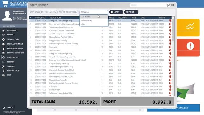Sort by DATE column header
The height and width of the screenshot is (115, 204).
click(142, 18)
